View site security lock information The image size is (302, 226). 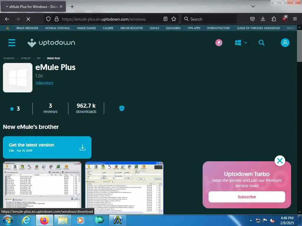click(56, 19)
